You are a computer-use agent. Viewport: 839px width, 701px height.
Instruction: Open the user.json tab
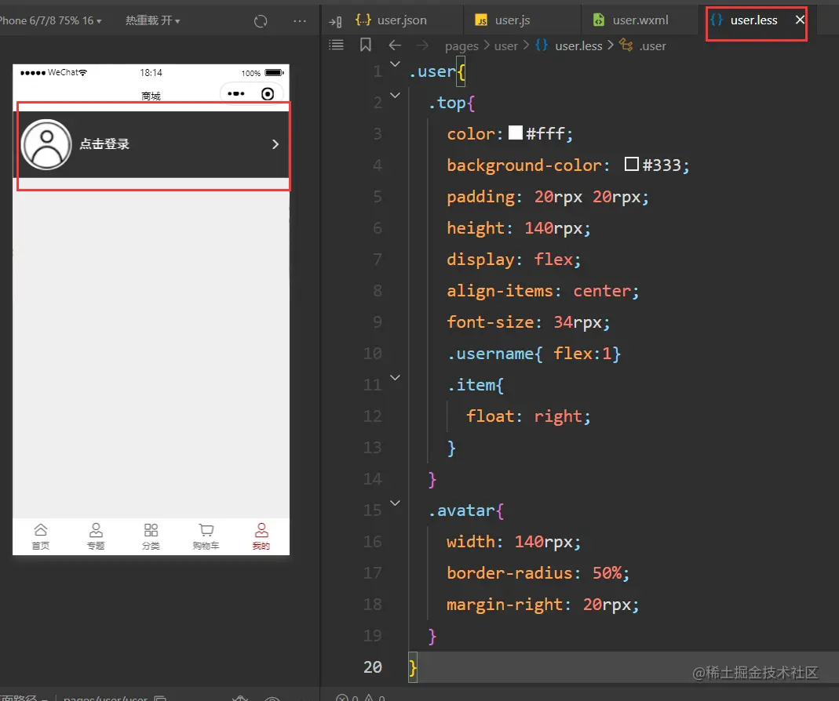point(391,20)
